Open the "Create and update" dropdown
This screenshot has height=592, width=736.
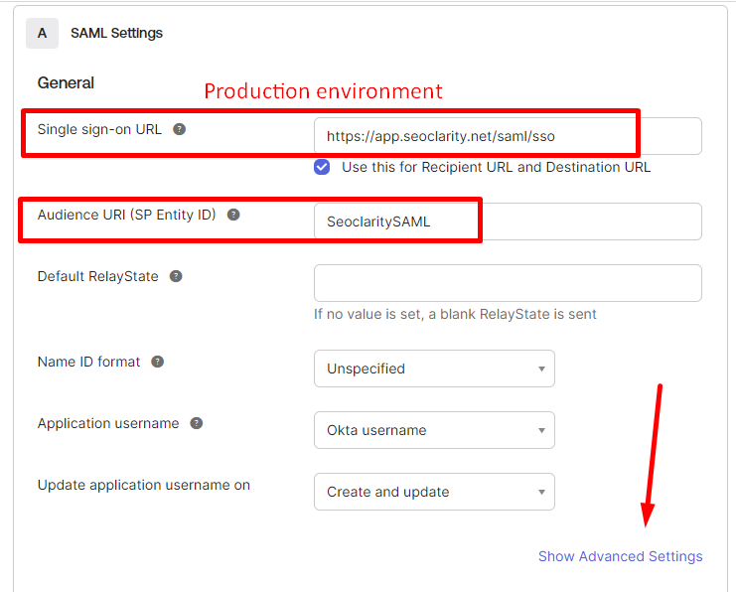click(434, 492)
